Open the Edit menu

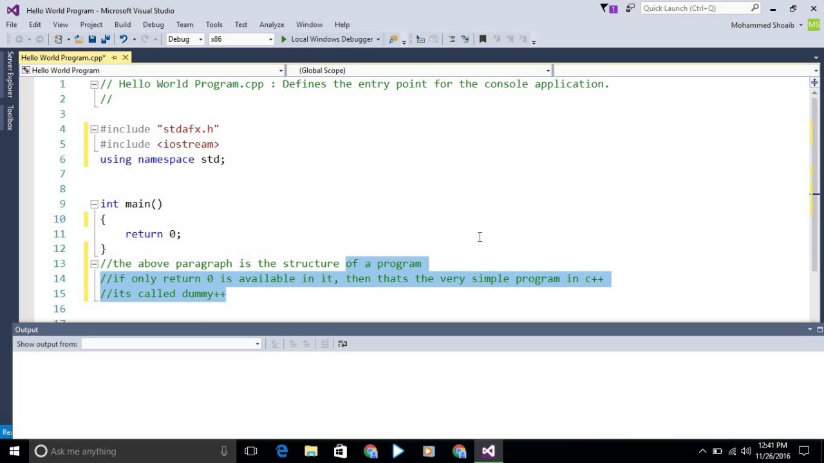35,24
